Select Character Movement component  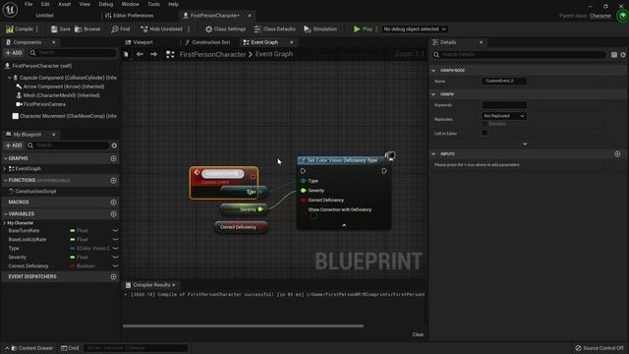(x=65, y=116)
